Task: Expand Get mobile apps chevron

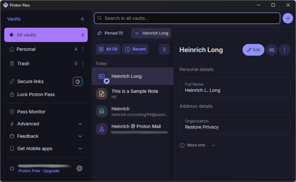Action: click(80, 148)
